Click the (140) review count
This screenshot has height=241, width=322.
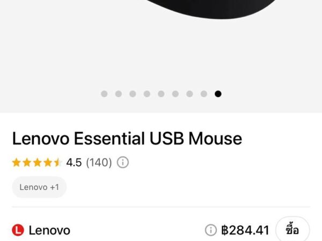point(99,162)
